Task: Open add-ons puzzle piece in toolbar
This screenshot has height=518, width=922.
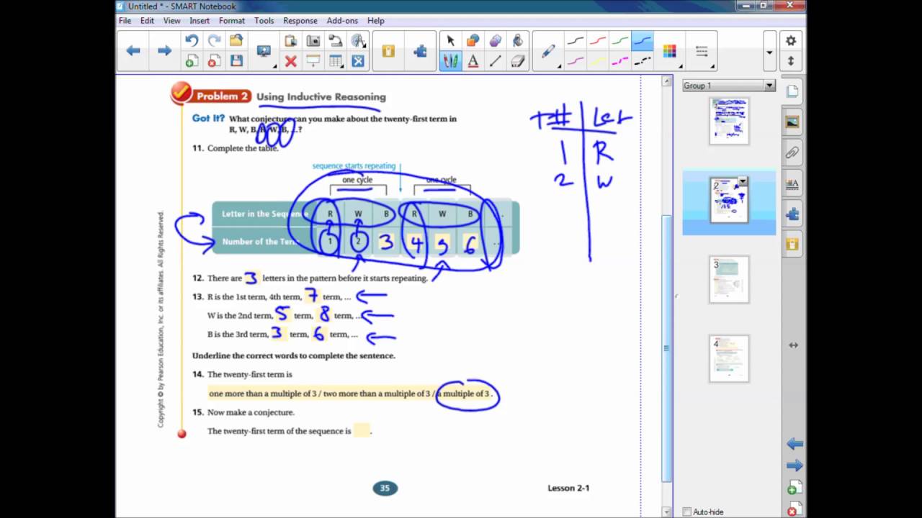Action: (x=421, y=51)
